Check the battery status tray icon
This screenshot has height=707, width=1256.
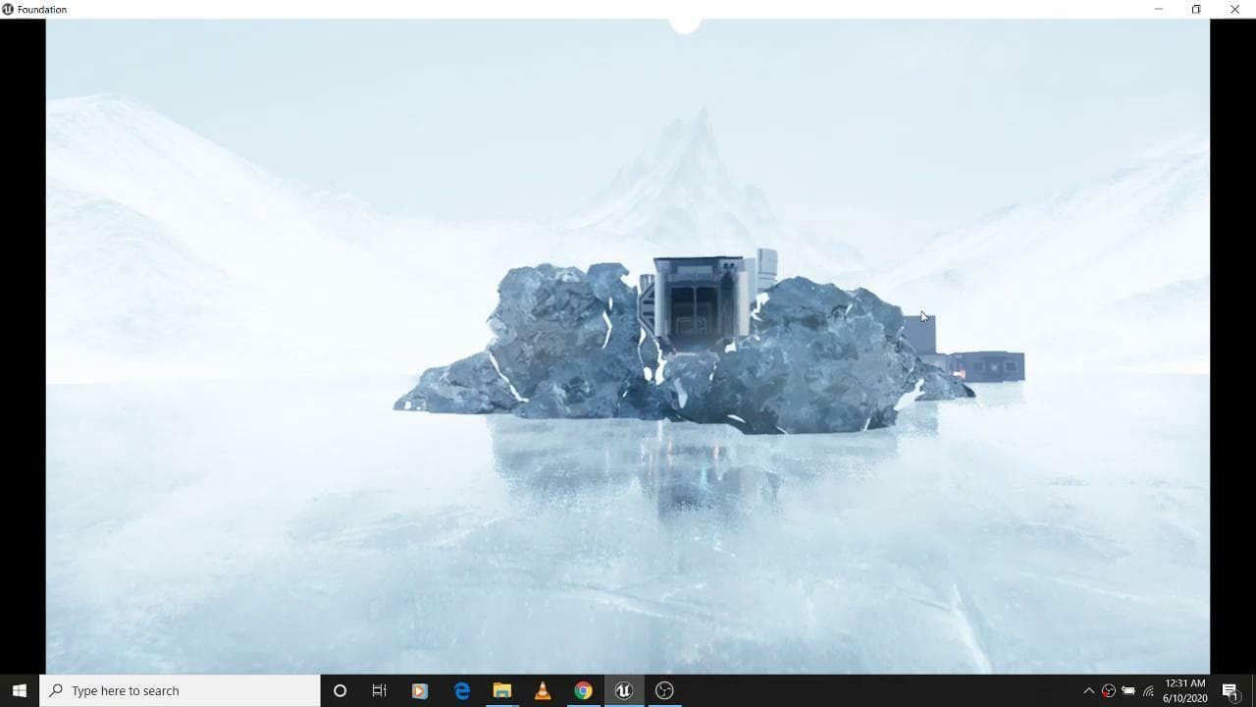(1128, 691)
